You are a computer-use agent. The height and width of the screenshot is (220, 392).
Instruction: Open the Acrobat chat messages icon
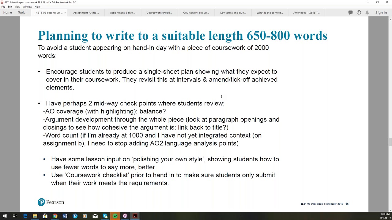tap(350, 13)
